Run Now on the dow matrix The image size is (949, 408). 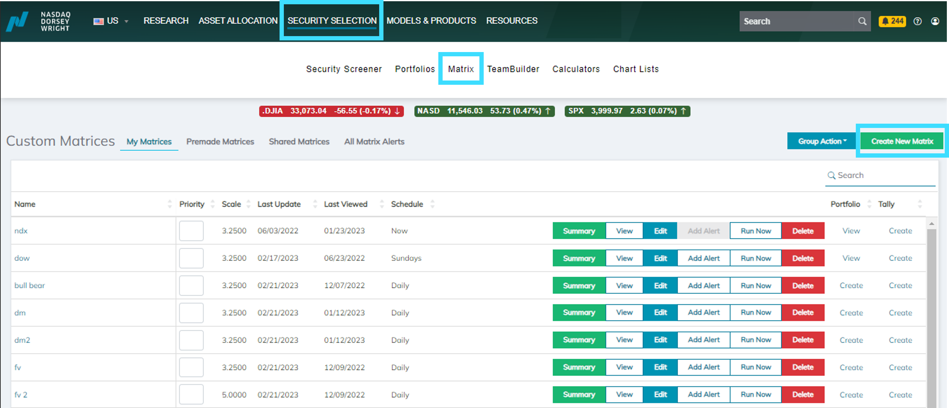tap(755, 258)
